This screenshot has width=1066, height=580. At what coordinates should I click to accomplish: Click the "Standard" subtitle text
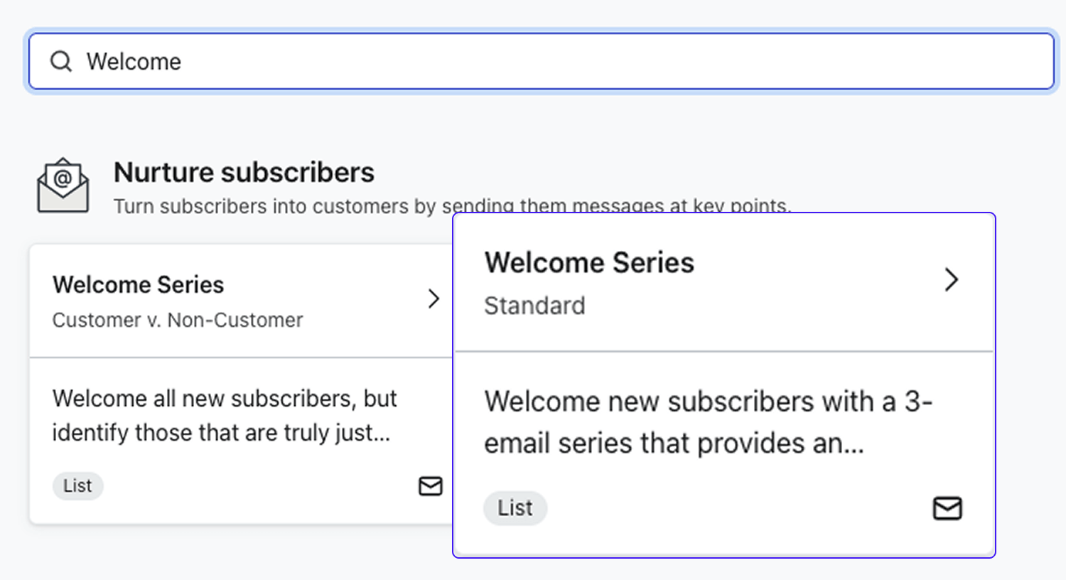pyautogui.click(x=534, y=306)
